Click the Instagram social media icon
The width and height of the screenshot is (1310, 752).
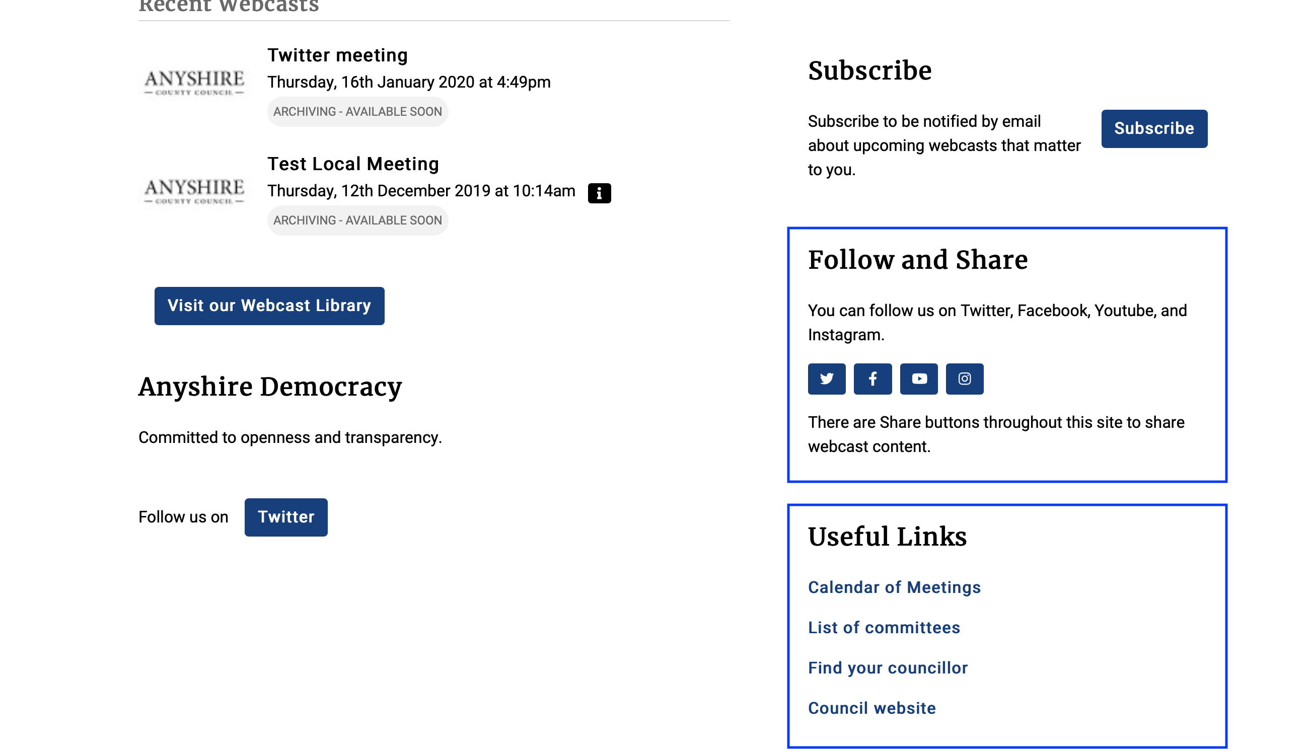[965, 379]
